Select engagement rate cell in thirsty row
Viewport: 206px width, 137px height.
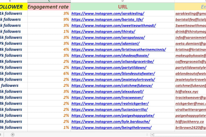pos(49,31)
